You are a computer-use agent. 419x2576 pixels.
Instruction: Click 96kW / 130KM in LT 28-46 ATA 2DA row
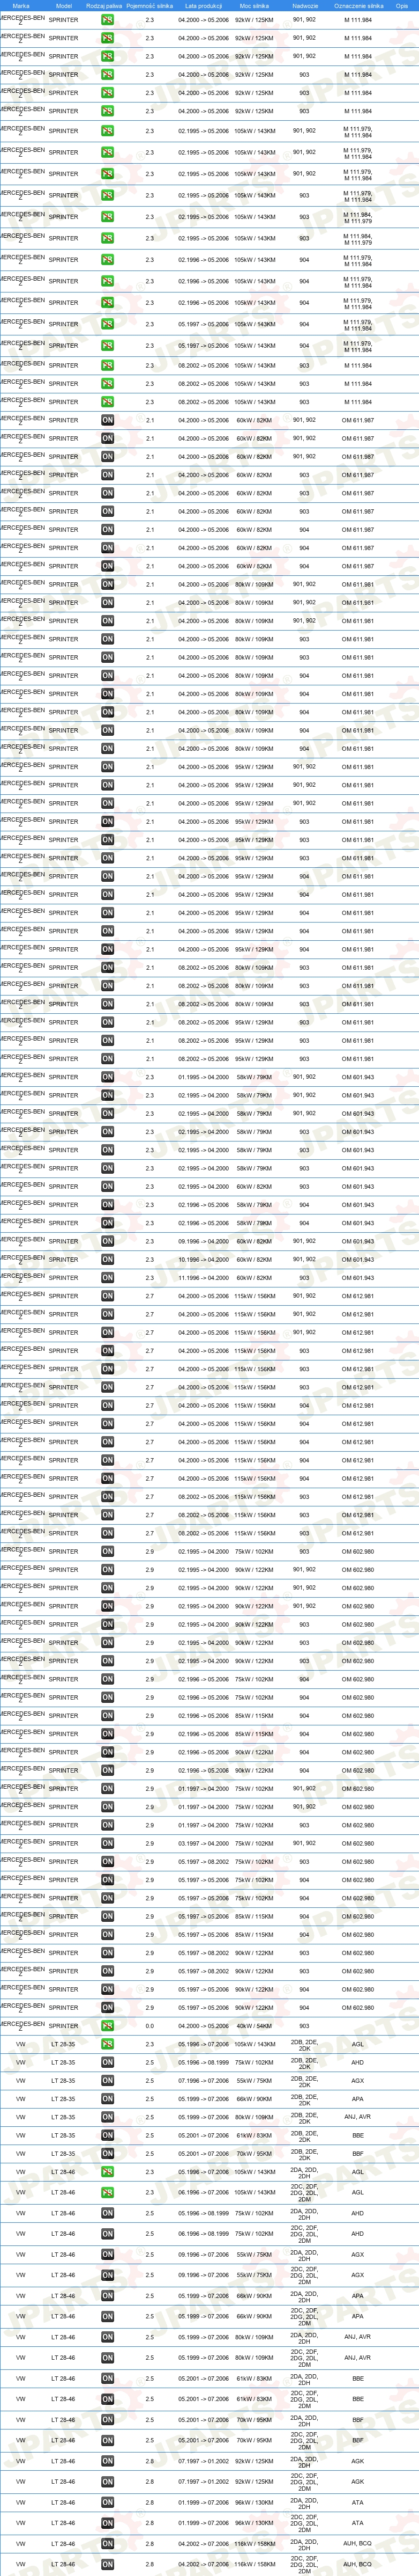coord(255,2502)
